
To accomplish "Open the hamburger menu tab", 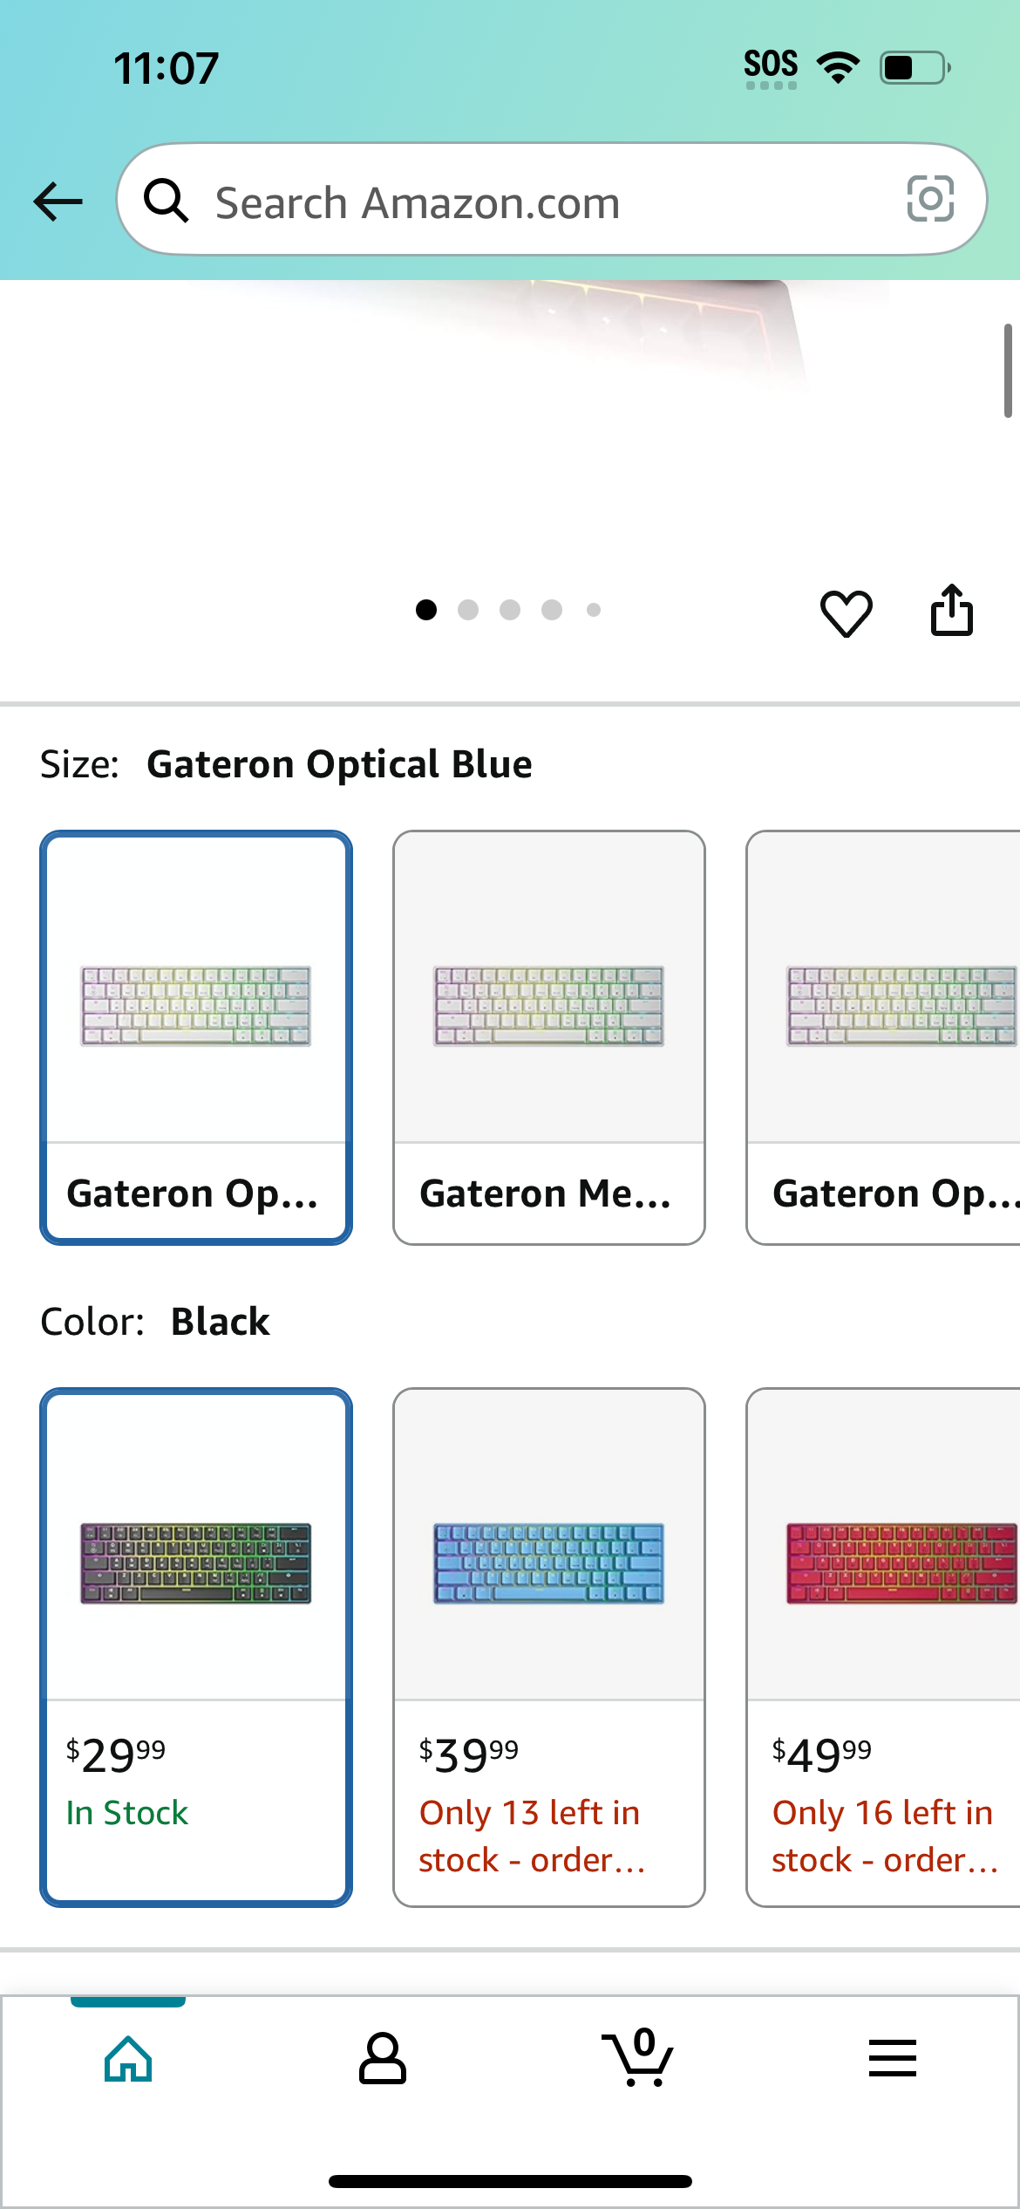I will [892, 2058].
